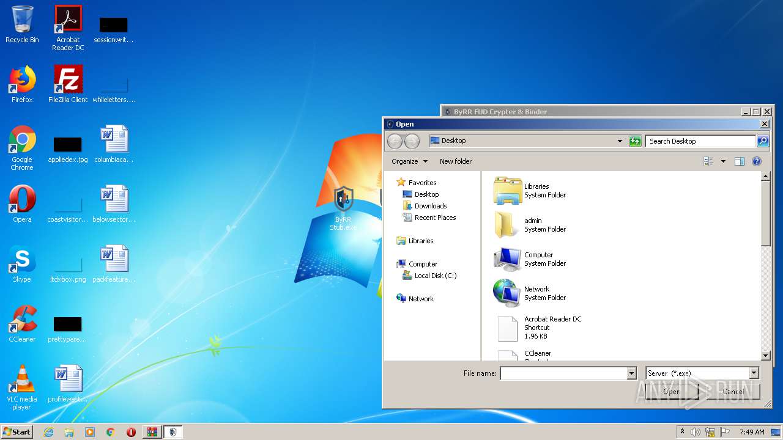The width and height of the screenshot is (783, 440).
Task: Select the columbiaca Word document icon
Action: click(x=114, y=144)
